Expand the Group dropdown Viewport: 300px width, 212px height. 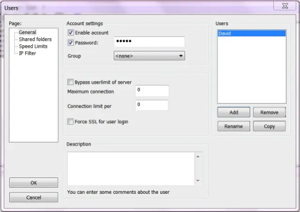click(x=149, y=56)
